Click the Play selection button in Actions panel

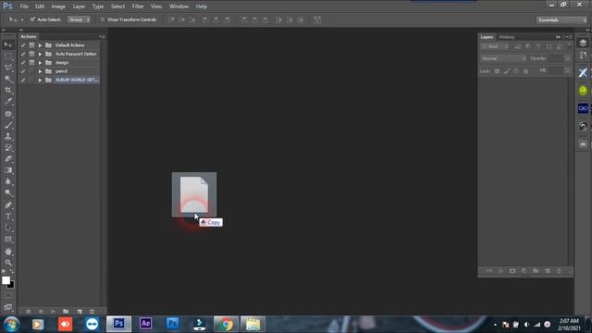[x=54, y=312]
